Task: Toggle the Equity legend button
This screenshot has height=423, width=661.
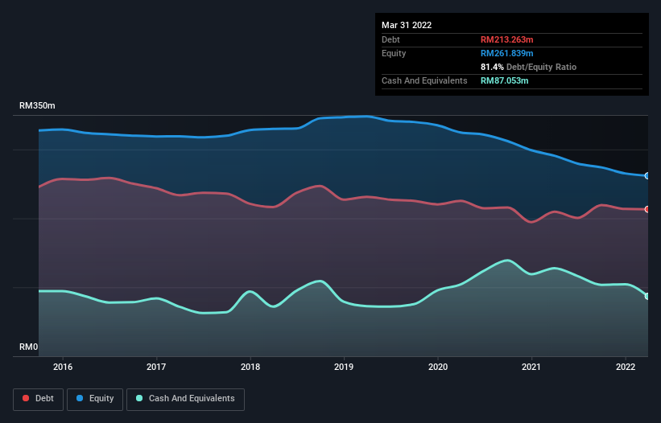Action: [95, 399]
